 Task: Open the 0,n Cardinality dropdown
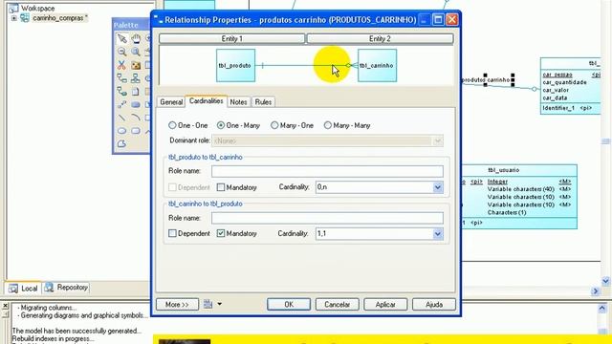pyautogui.click(x=438, y=187)
